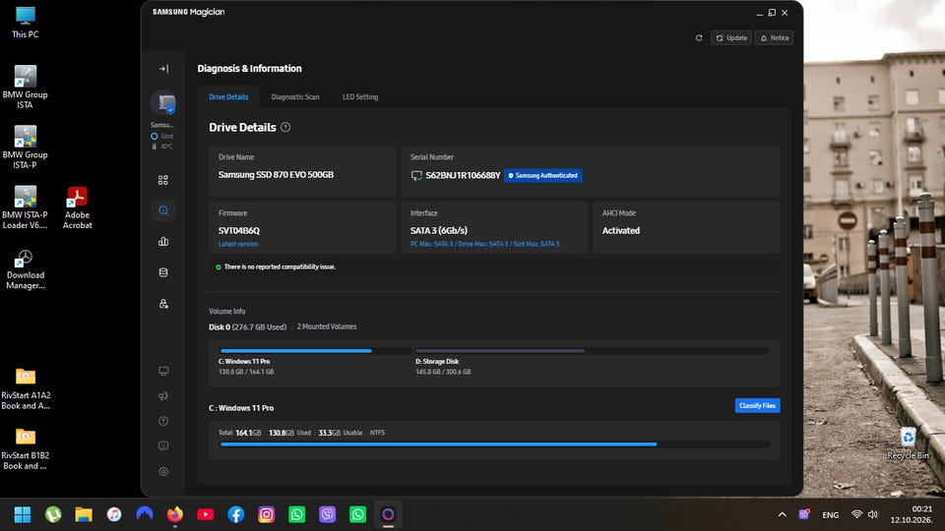Click the 2 Mounted Volumes text
Screen dimensions: 945x531
(327, 326)
